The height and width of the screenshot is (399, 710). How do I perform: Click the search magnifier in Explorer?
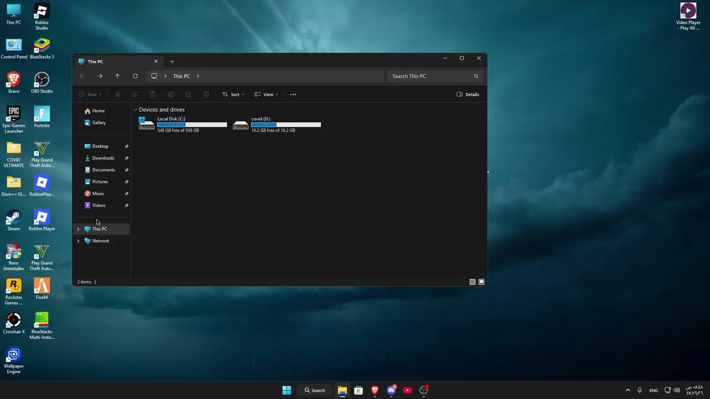[x=476, y=76]
